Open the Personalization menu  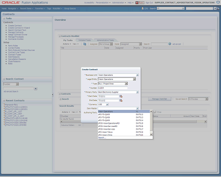[x=103, y=3]
